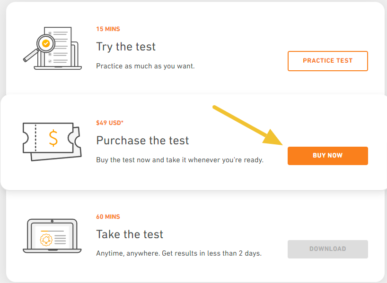Viewport: 387px width, 283px height.
Task: Click the "Buy the test now" description text
Action: [x=179, y=160]
